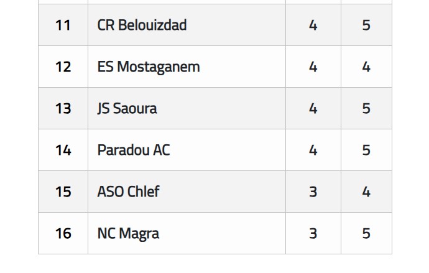Click rank number 12 cell
The image size is (429, 273).
tap(63, 67)
